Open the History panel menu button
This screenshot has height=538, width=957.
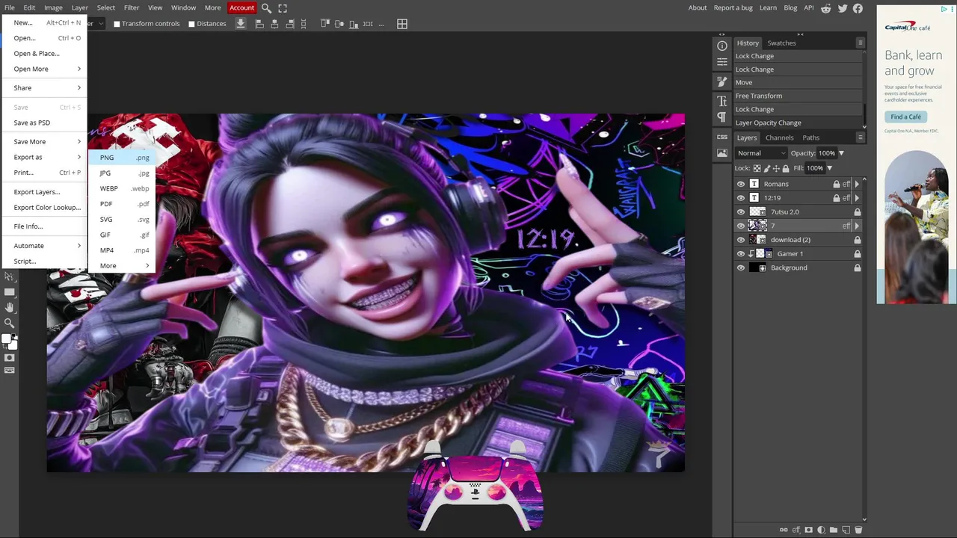tap(861, 43)
